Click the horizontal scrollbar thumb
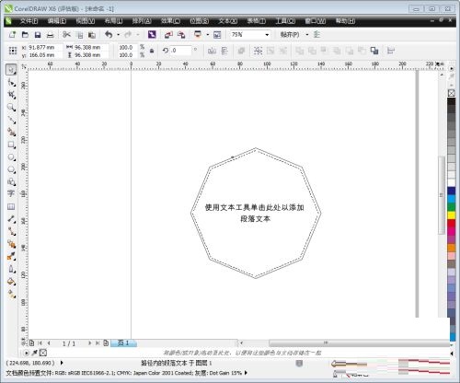This screenshot has height=383, width=460. (359, 342)
